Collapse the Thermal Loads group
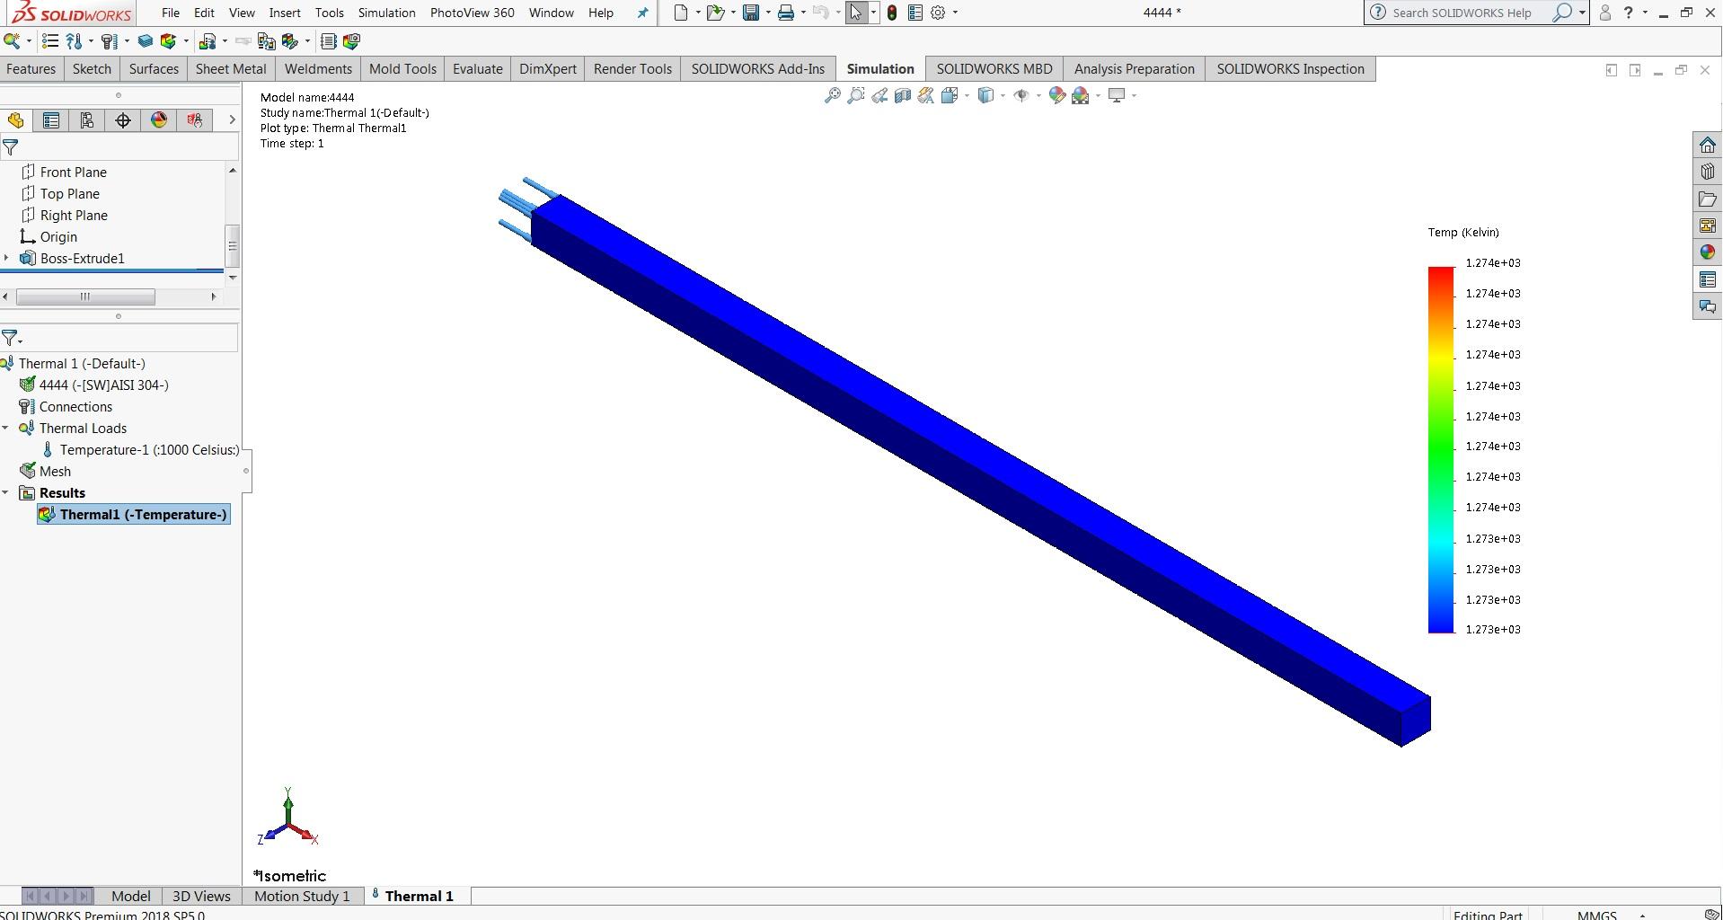The width and height of the screenshot is (1723, 920). click(5, 428)
